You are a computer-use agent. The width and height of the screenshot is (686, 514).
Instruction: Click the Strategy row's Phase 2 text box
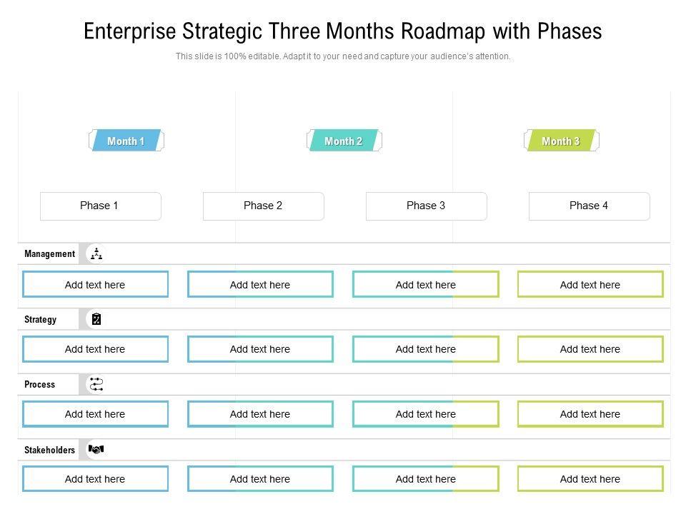coord(260,349)
